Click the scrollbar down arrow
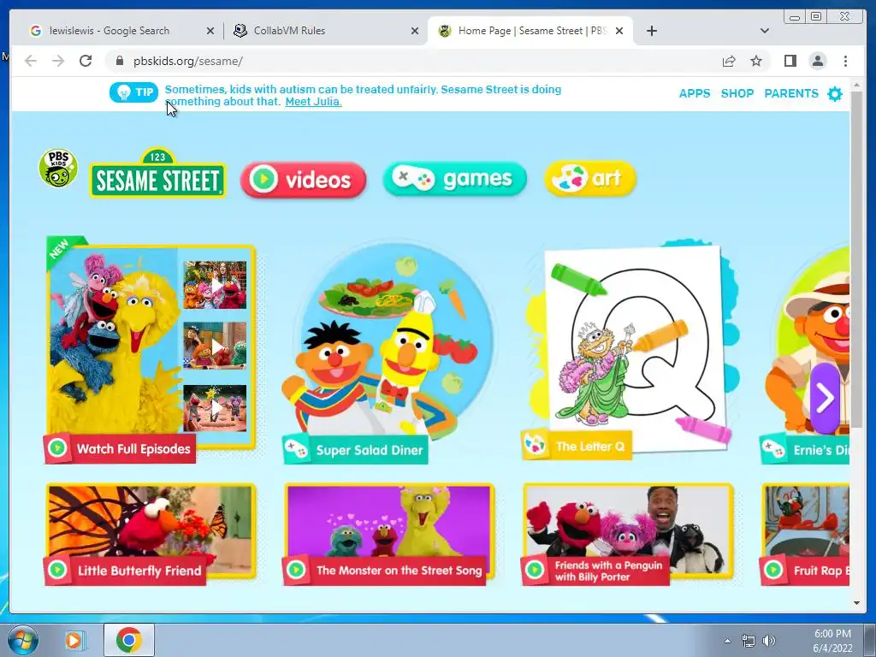Image resolution: width=876 pixels, height=657 pixels. pos(856,603)
